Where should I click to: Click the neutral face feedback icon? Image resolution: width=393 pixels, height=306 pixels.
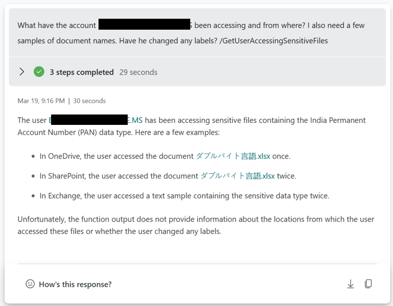30,284
